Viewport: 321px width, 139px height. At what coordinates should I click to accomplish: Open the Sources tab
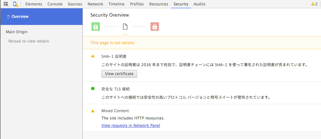[75, 4]
